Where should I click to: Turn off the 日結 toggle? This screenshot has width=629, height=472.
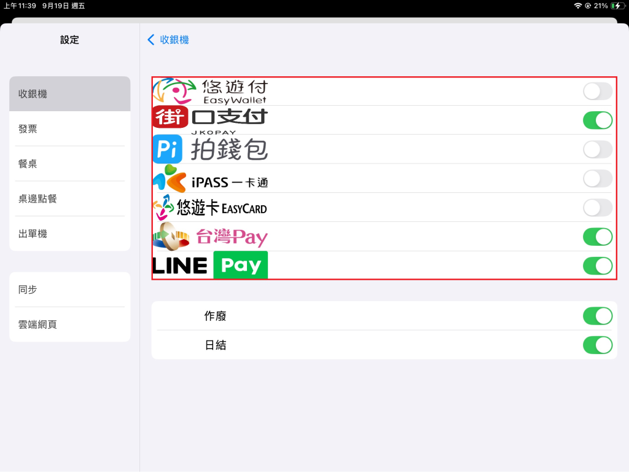[597, 345]
